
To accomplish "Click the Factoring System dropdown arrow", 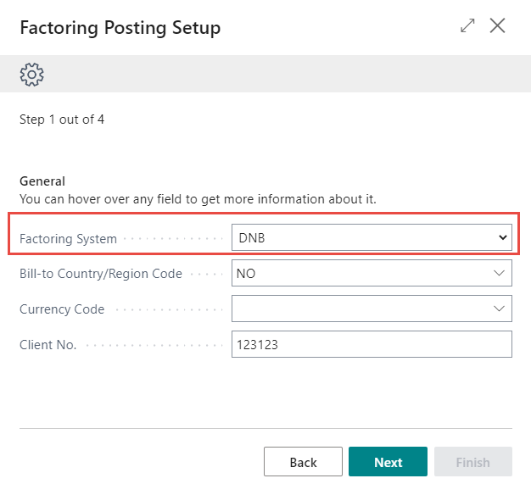I will 502,238.
